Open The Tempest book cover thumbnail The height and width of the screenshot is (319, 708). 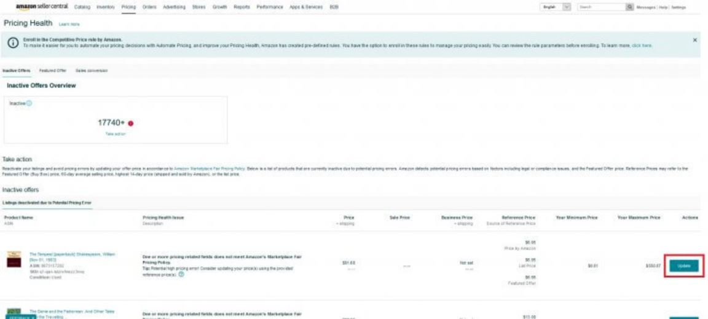click(x=14, y=259)
